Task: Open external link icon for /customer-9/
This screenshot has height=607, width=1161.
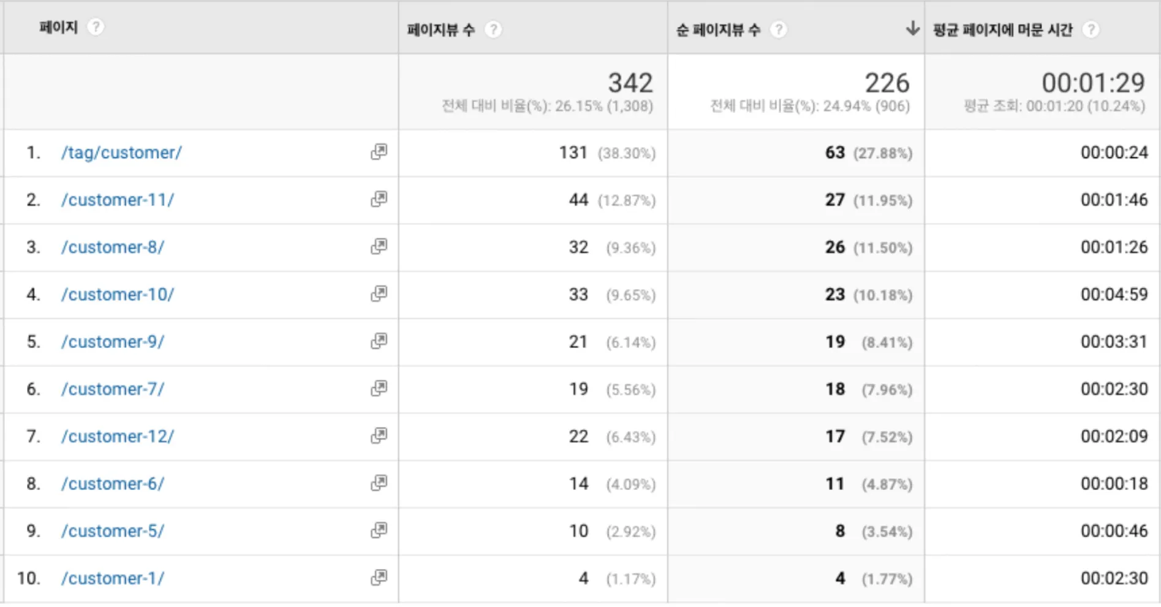Action: (x=379, y=341)
